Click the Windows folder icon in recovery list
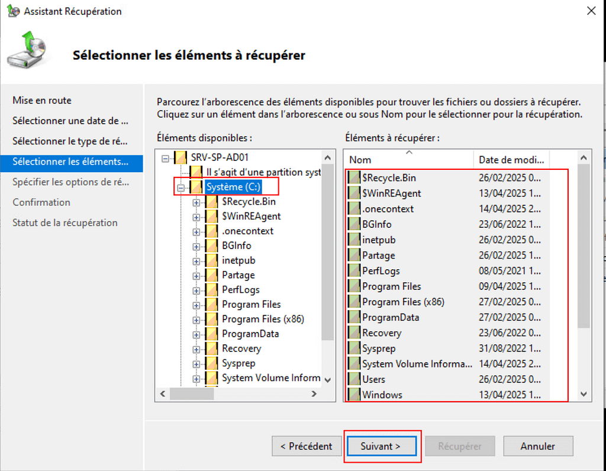The height and width of the screenshot is (471, 606). click(354, 395)
